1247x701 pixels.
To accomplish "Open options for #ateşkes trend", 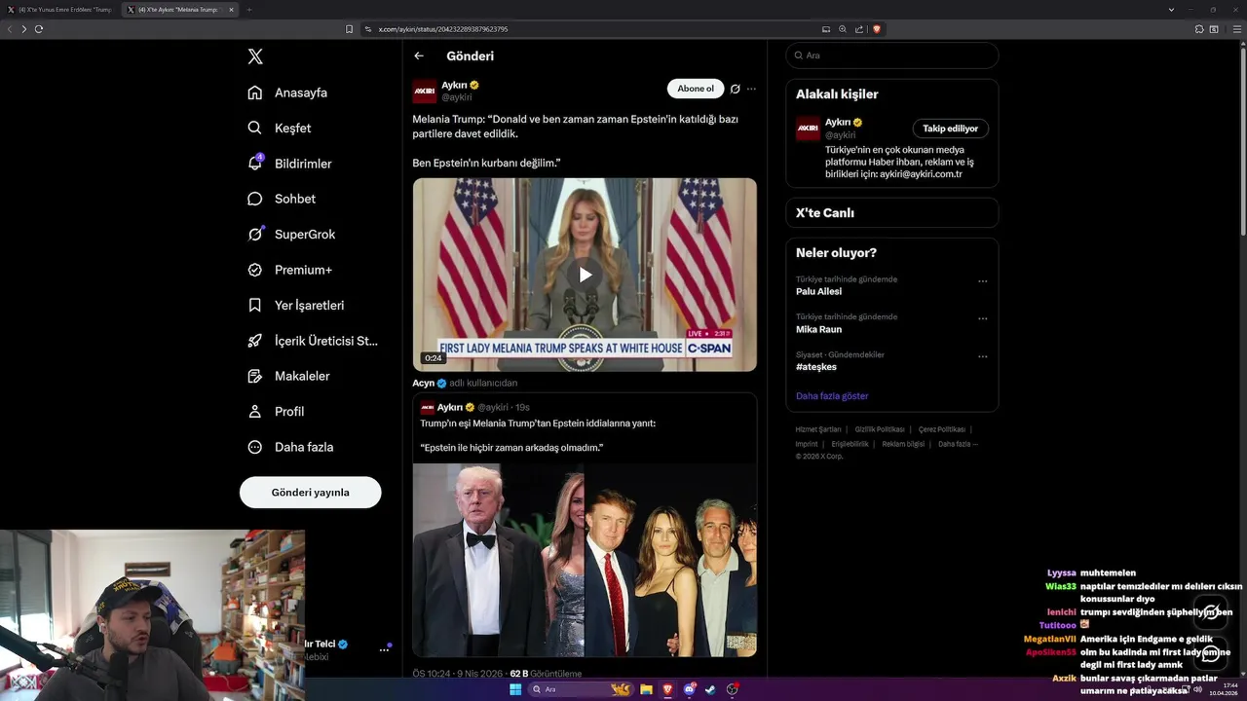I will click(x=982, y=356).
